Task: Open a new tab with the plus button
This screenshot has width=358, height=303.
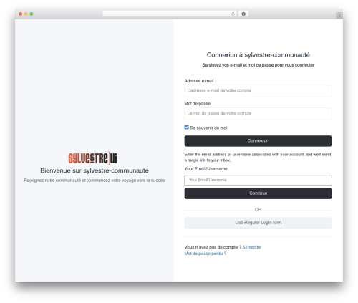Action: pyautogui.click(x=339, y=16)
